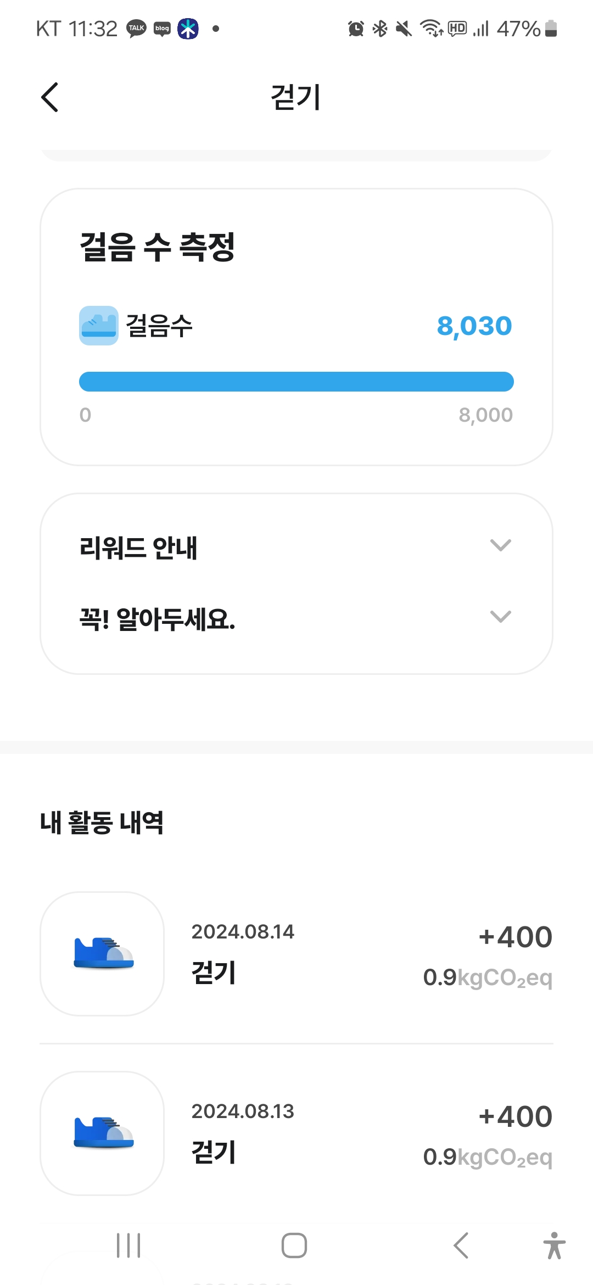Tap the KakaoTalk notification icon
This screenshot has height=1285, width=593.
[136, 29]
